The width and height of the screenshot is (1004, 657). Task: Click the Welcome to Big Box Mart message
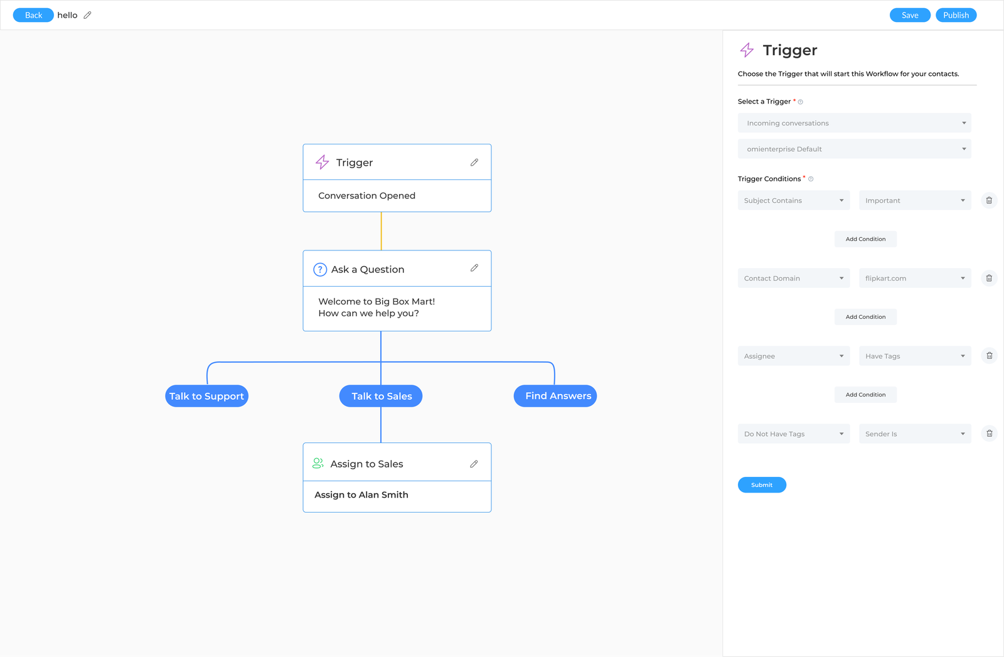(x=376, y=307)
